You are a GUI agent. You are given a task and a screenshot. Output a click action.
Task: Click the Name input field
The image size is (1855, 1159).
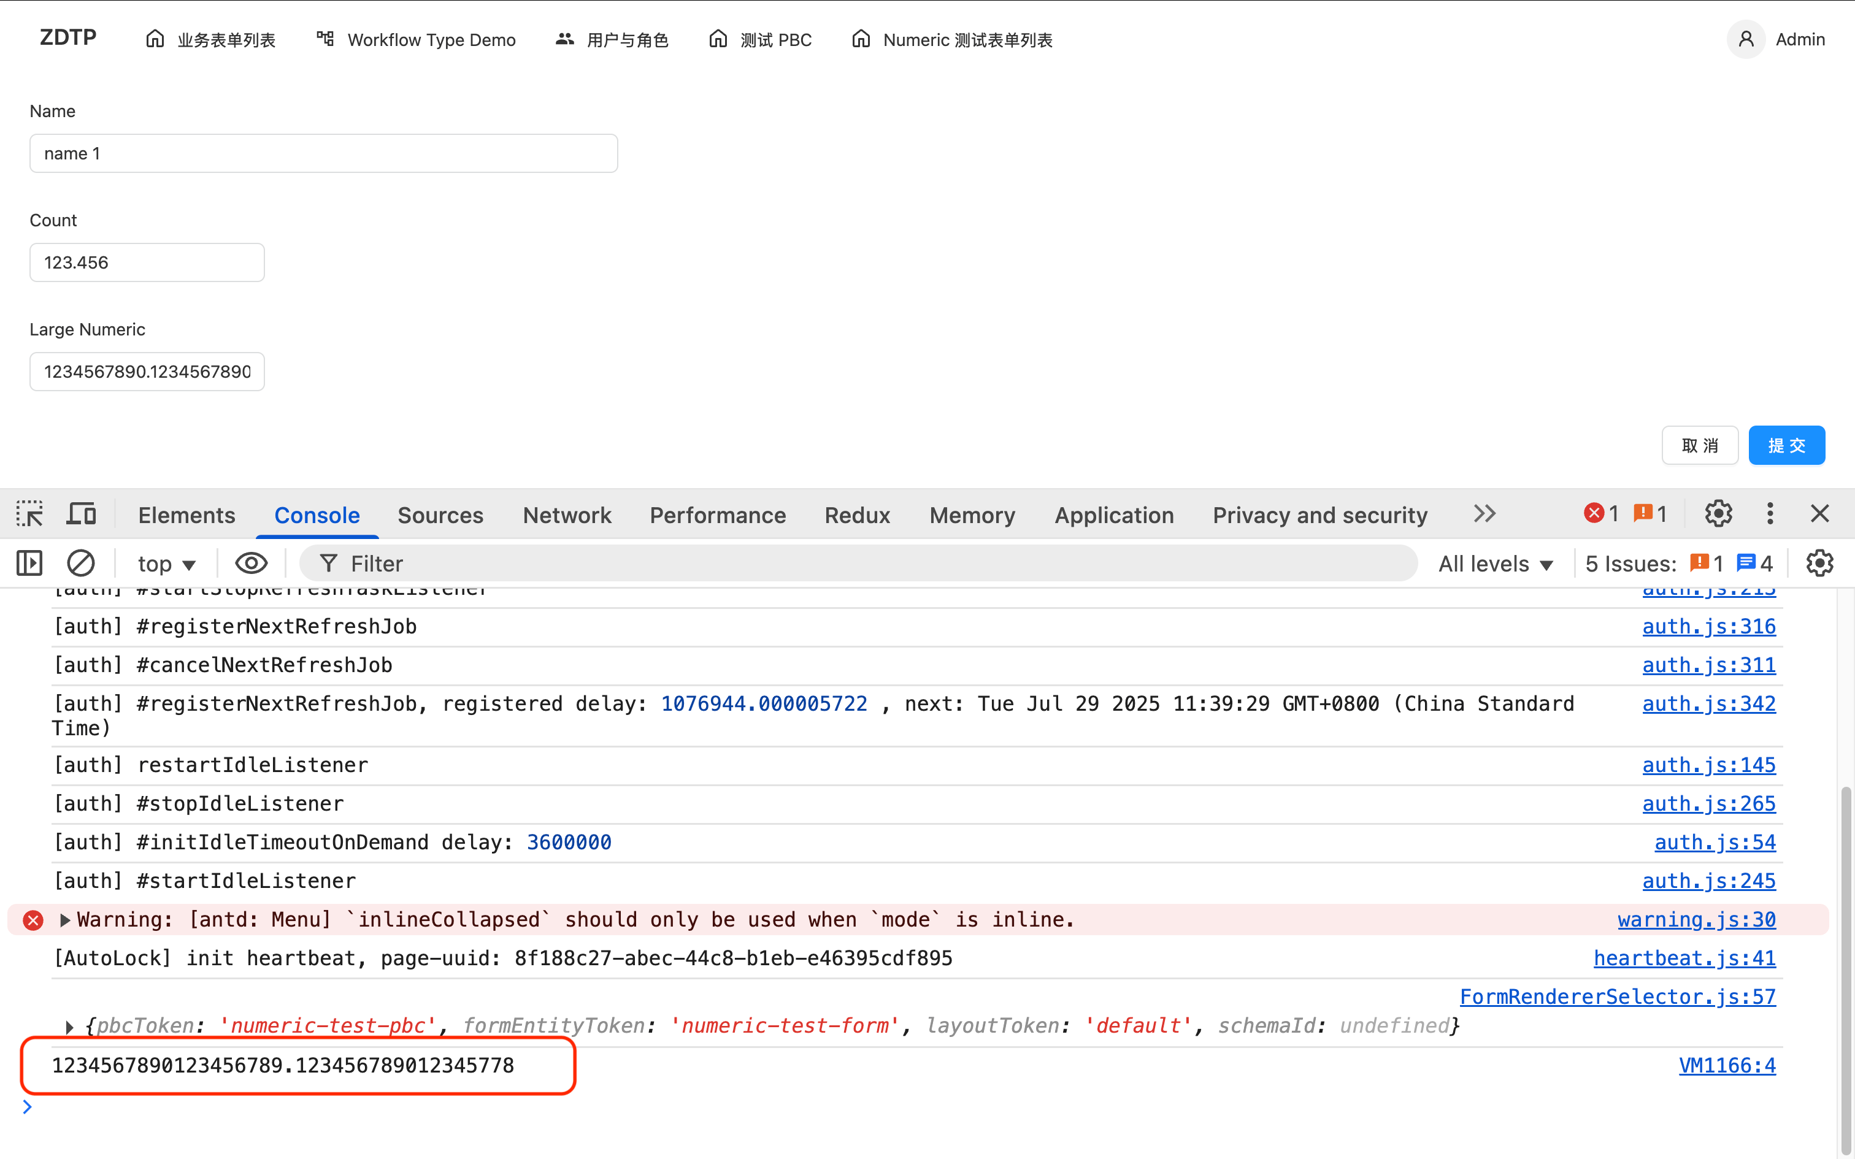click(x=323, y=153)
